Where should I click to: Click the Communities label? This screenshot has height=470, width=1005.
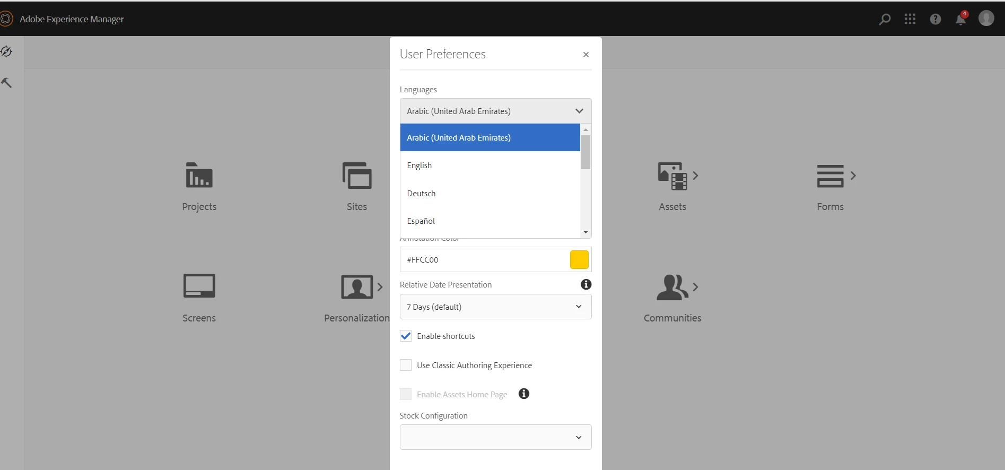[x=672, y=318]
